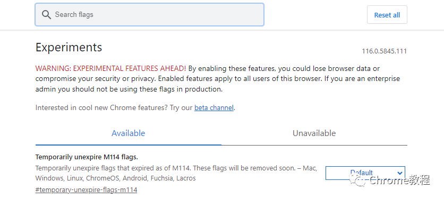
Task: Click the platform list Windows, Linux, ChromeOS line
Action: coord(116,178)
